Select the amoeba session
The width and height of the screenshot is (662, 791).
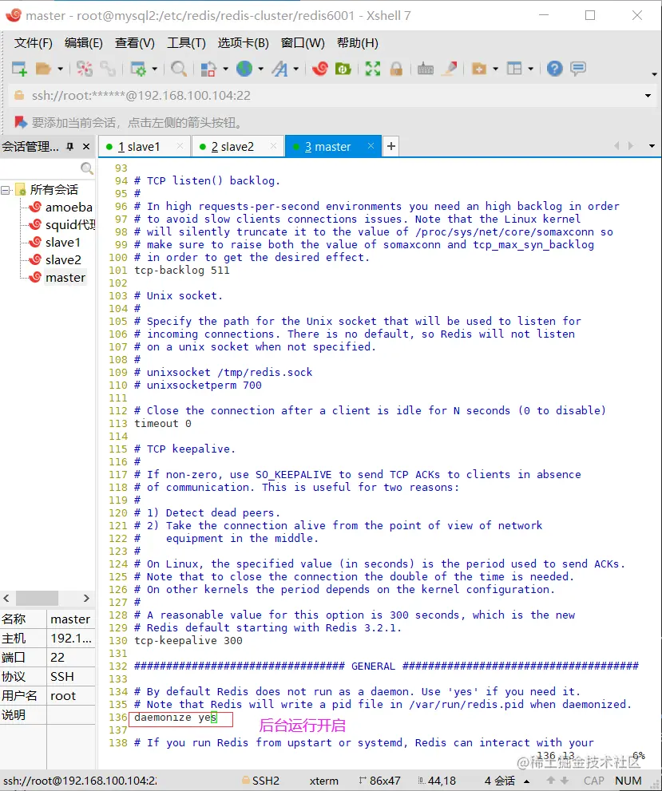[69, 208]
